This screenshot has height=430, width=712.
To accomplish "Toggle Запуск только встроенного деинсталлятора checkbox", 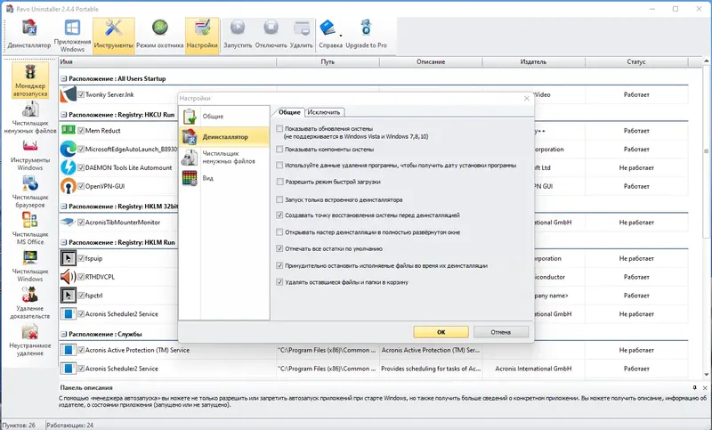I will [279, 199].
